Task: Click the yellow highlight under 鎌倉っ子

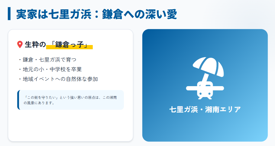Action: 70,47
